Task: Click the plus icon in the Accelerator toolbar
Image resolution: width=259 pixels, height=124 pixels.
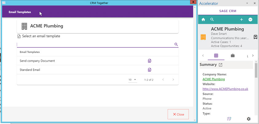Action: click(x=241, y=19)
